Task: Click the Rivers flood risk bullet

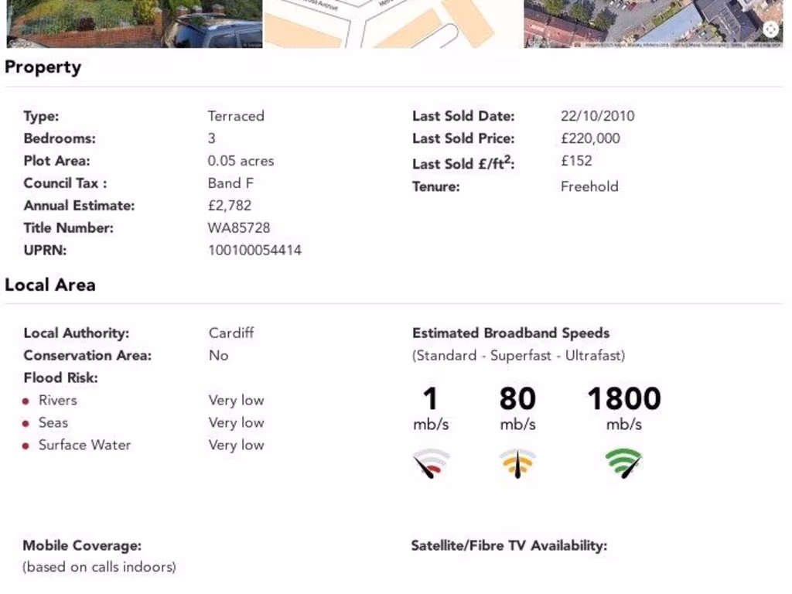Action: tap(26, 401)
